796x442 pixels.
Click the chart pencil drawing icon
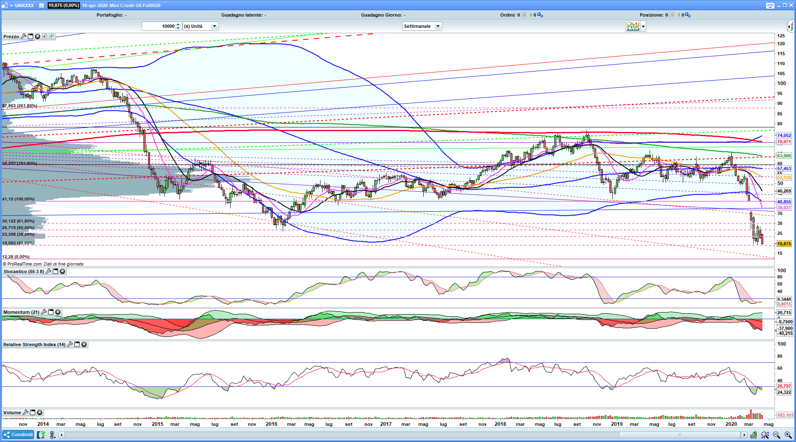tap(753, 435)
